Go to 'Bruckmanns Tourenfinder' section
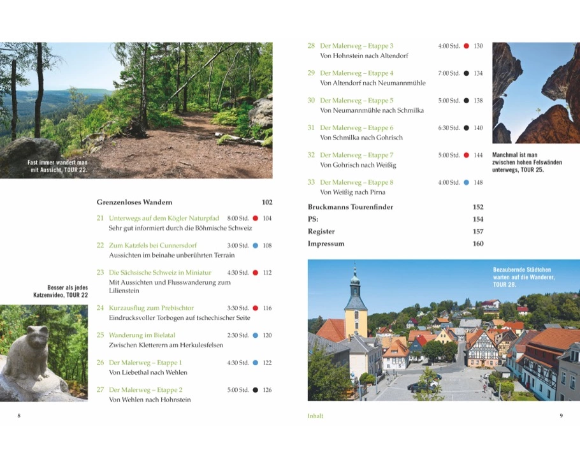The image size is (580, 464). click(350, 207)
